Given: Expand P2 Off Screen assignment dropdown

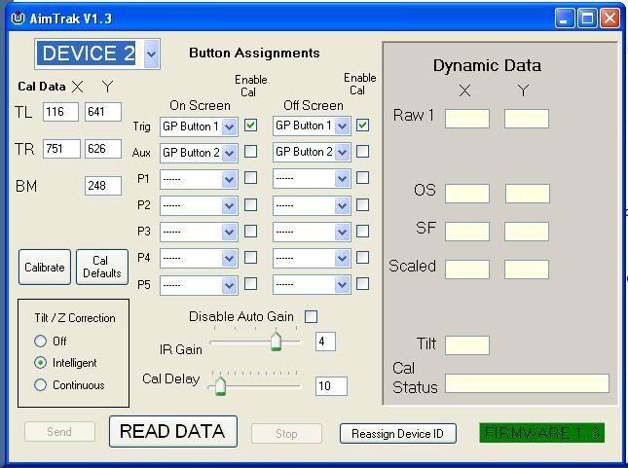Looking at the screenshot, I should tap(342, 205).
